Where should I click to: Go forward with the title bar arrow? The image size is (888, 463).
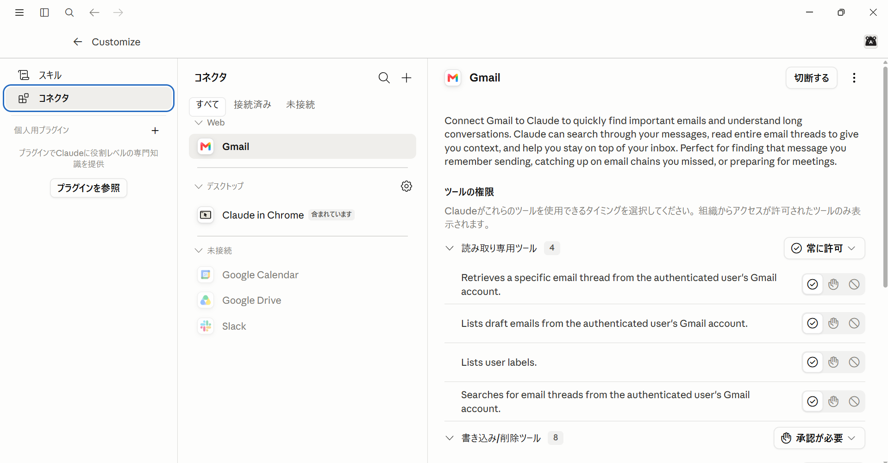tap(119, 13)
